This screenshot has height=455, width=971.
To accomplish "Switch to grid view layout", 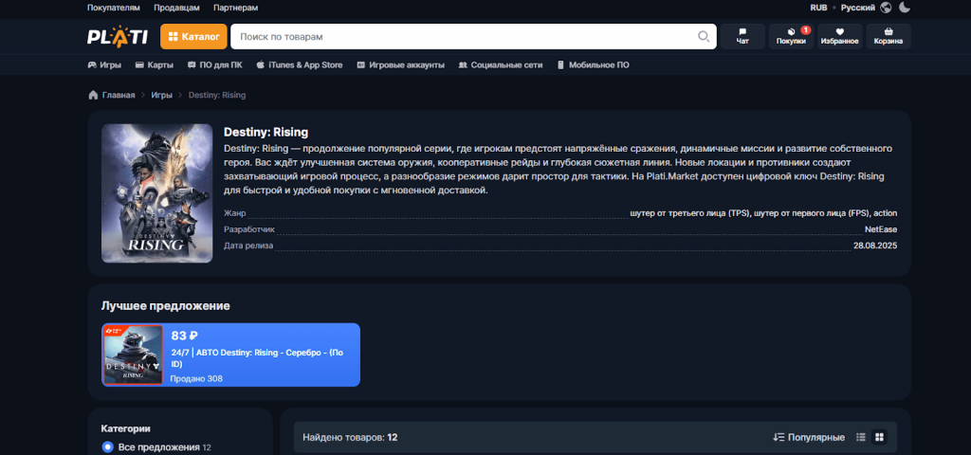I will (879, 437).
